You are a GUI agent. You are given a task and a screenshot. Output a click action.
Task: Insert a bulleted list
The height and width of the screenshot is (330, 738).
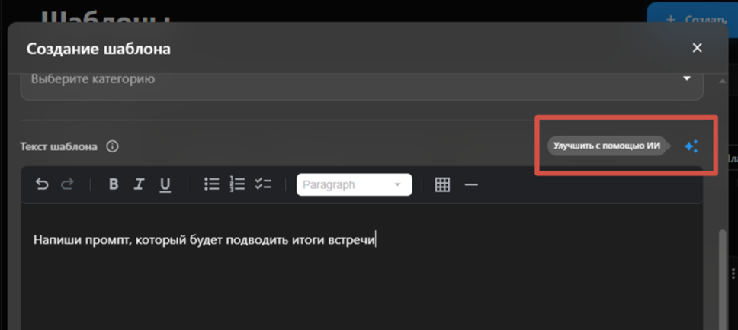(212, 184)
